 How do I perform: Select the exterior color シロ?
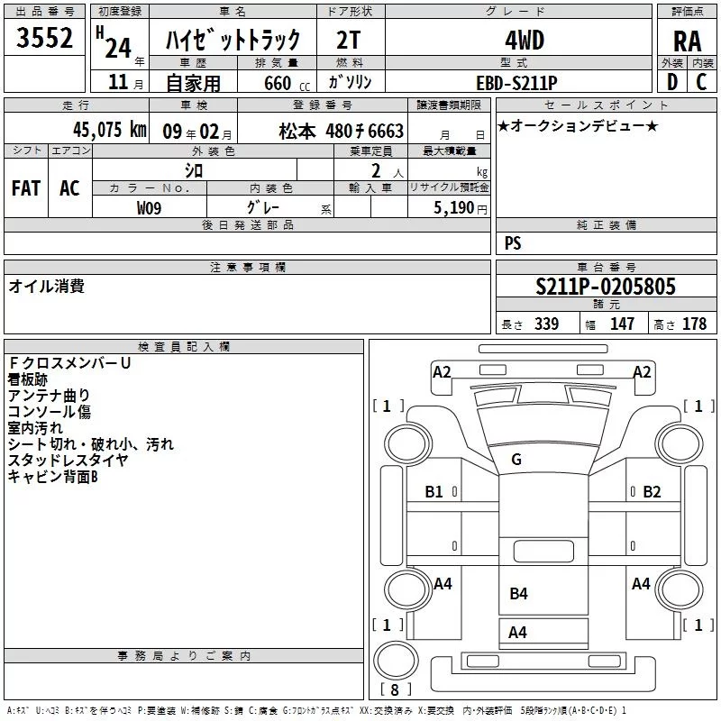coord(194,170)
